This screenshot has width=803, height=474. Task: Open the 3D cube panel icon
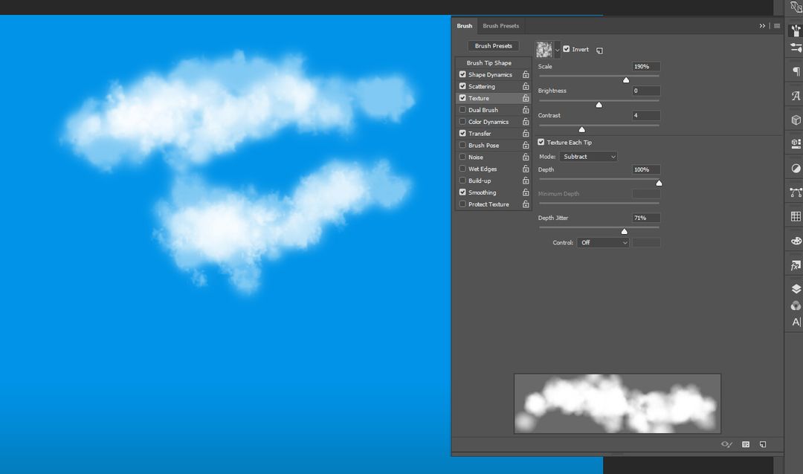[x=796, y=120]
